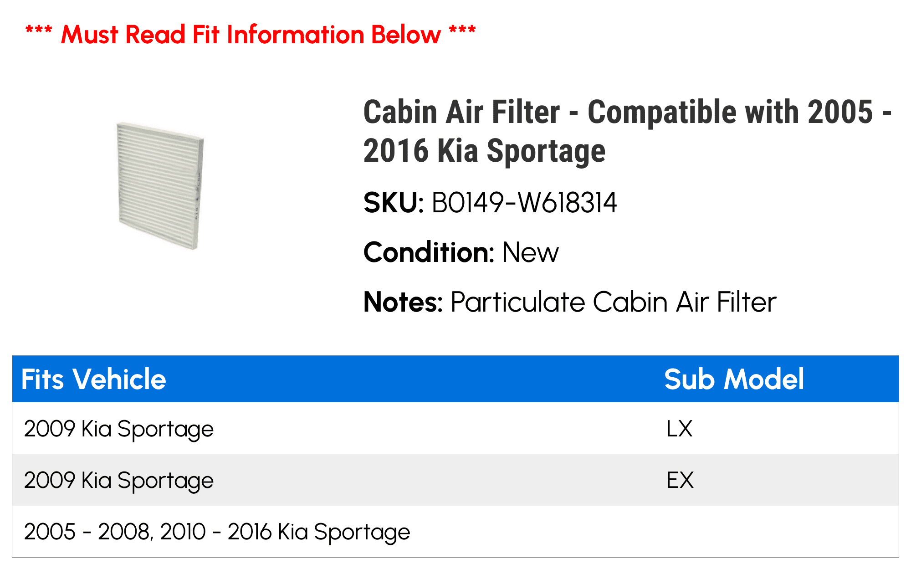Screen dimensions: 911x569
Task: Click the Fits Vehicle column header
Action: (x=94, y=379)
